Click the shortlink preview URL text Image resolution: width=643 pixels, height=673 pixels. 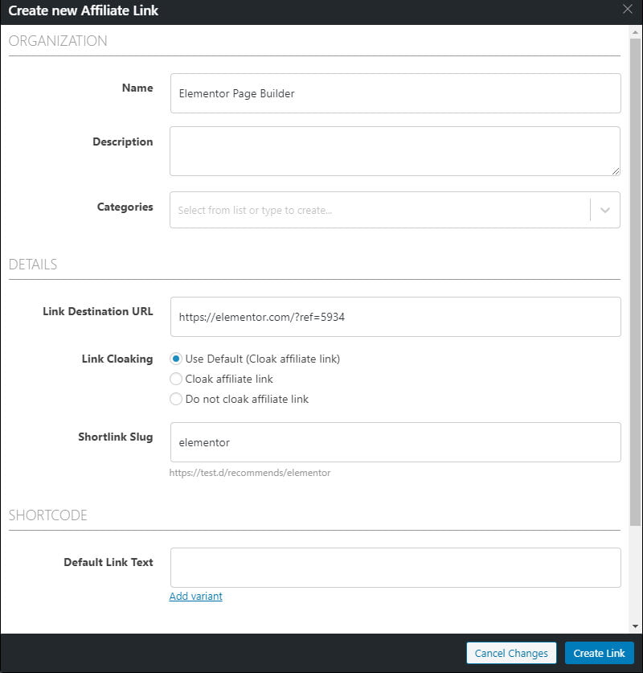[x=250, y=473]
